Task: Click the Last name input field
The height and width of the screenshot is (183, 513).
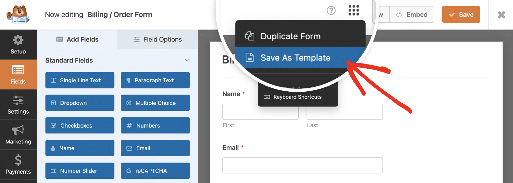Action: (345, 112)
